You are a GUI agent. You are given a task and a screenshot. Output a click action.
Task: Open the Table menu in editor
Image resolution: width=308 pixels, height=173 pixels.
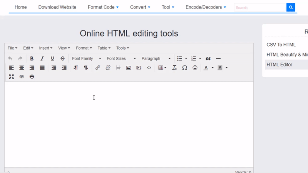[x=104, y=48]
